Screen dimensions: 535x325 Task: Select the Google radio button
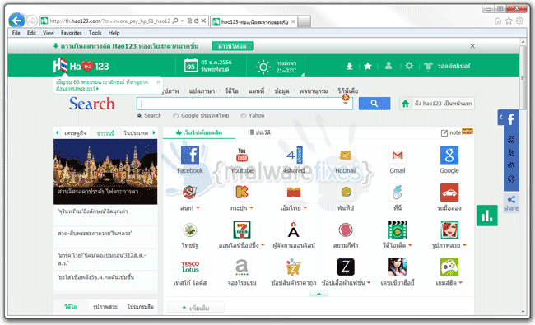point(175,116)
